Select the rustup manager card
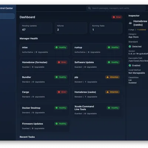The width and height of the screenshot is (148, 148). pyautogui.click(x=97, y=50)
